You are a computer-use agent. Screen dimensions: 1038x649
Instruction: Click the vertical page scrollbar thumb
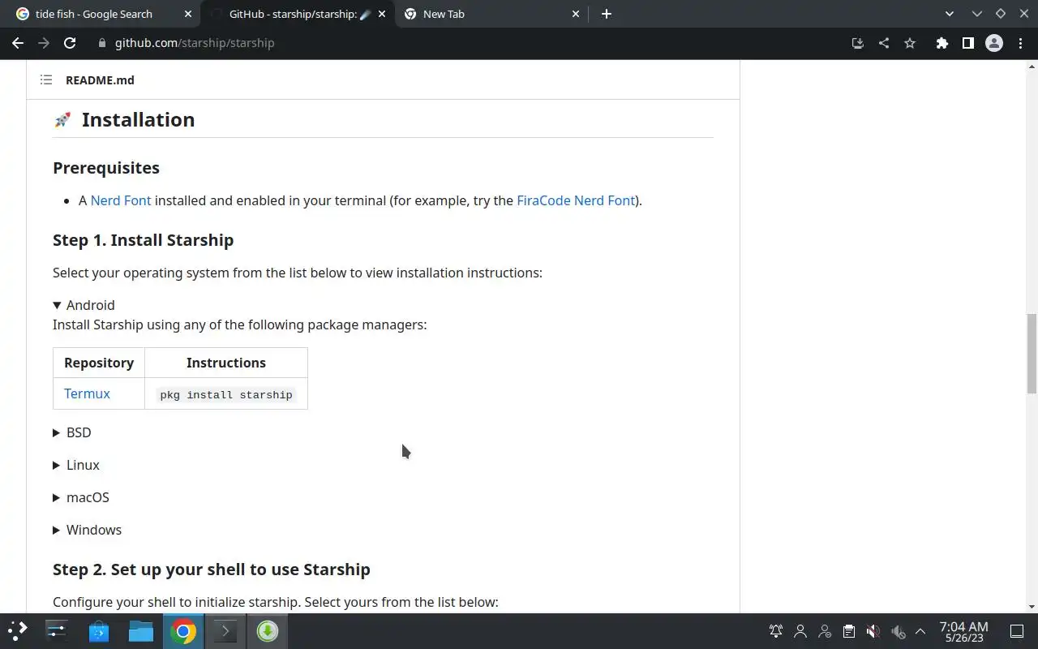point(1032,352)
